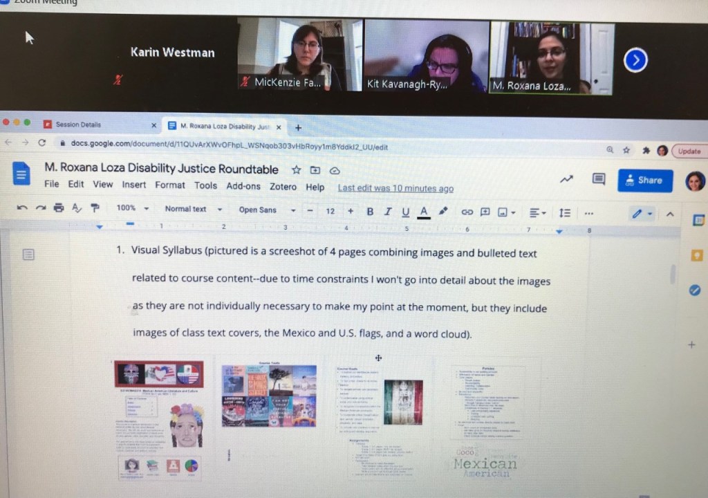Toggle italic formatting
The image size is (708, 498).
(388, 211)
